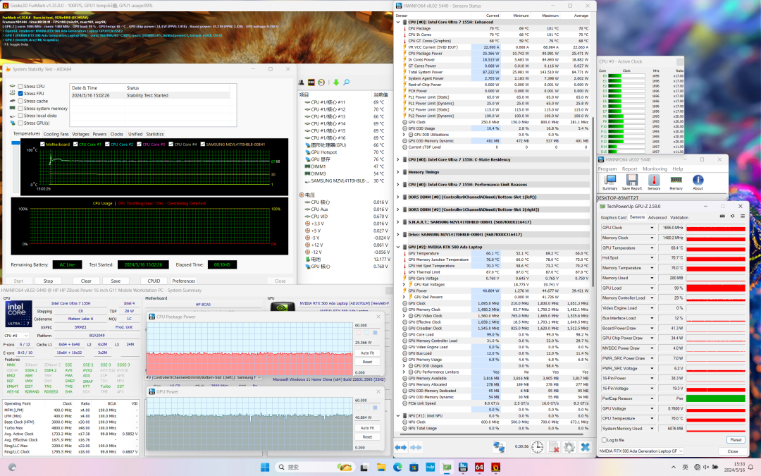
Task: Click horizontal scrollbar in HWiNFO sensors window
Action: coord(493,435)
